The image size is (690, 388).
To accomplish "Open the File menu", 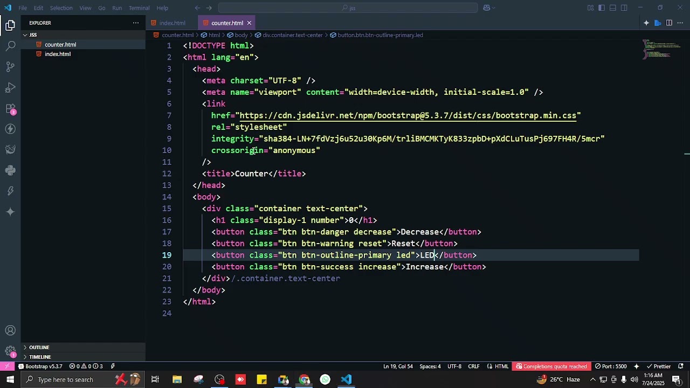I will point(23,8).
